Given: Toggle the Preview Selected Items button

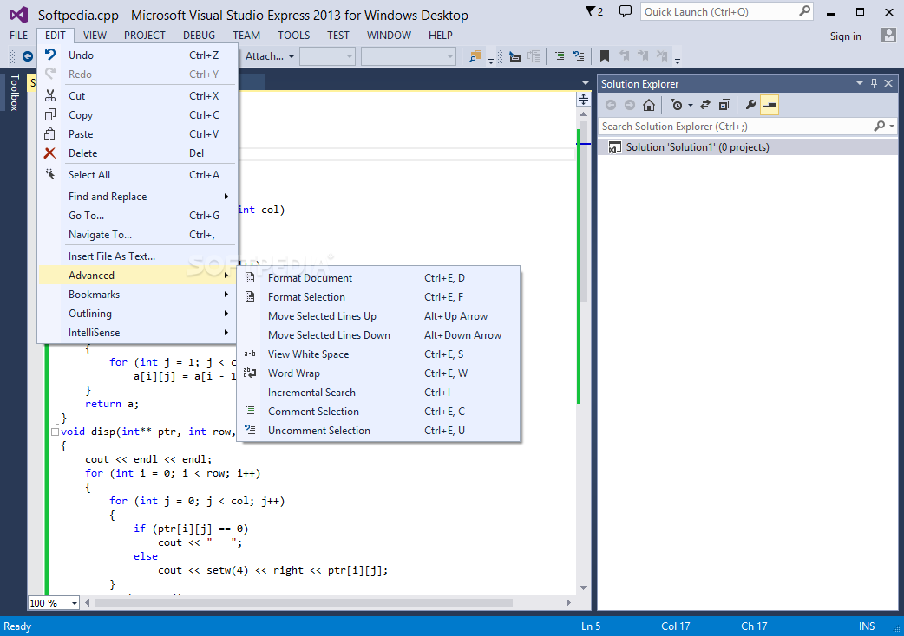Looking at the screenshot, I should (x=770, y=105).
